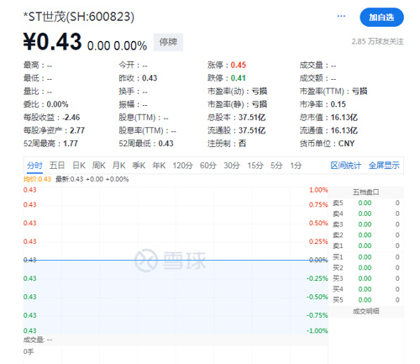Click the 52周最低 value 0.43

(x=166, y=144)
